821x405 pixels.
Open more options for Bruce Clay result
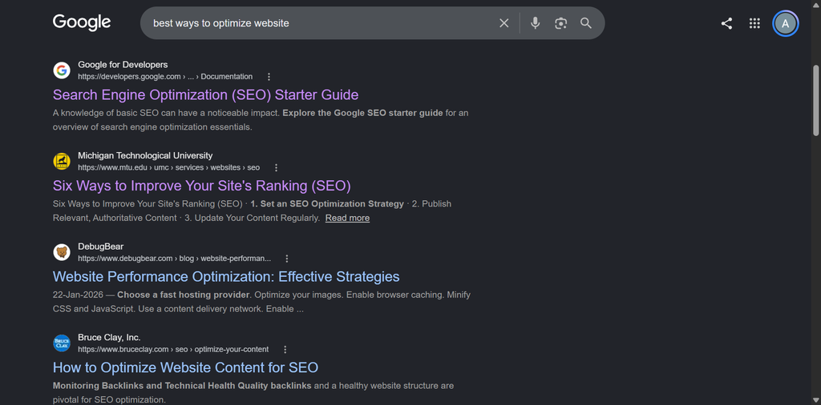tap(285, 350)
